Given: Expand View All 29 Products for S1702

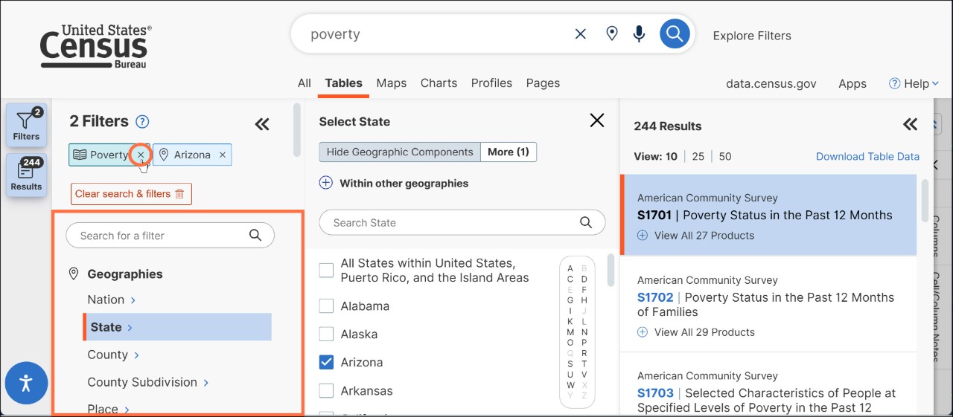Looking at the screenshot, I should tap(695, 332).
